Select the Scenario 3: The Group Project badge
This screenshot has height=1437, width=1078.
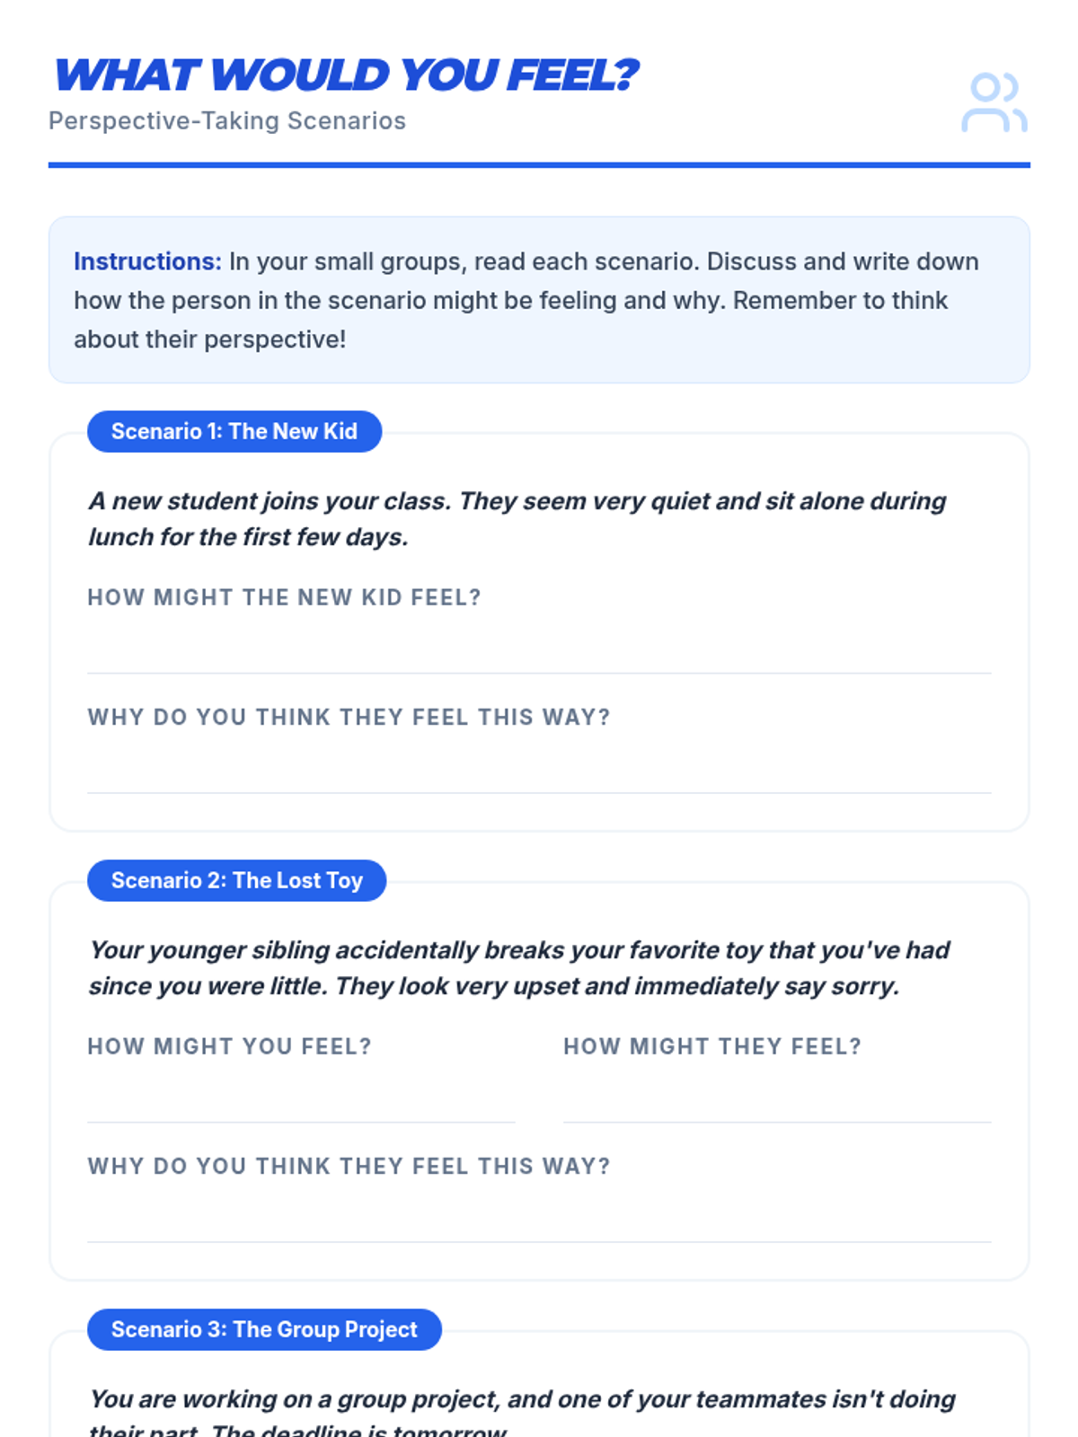(264, 1330)
